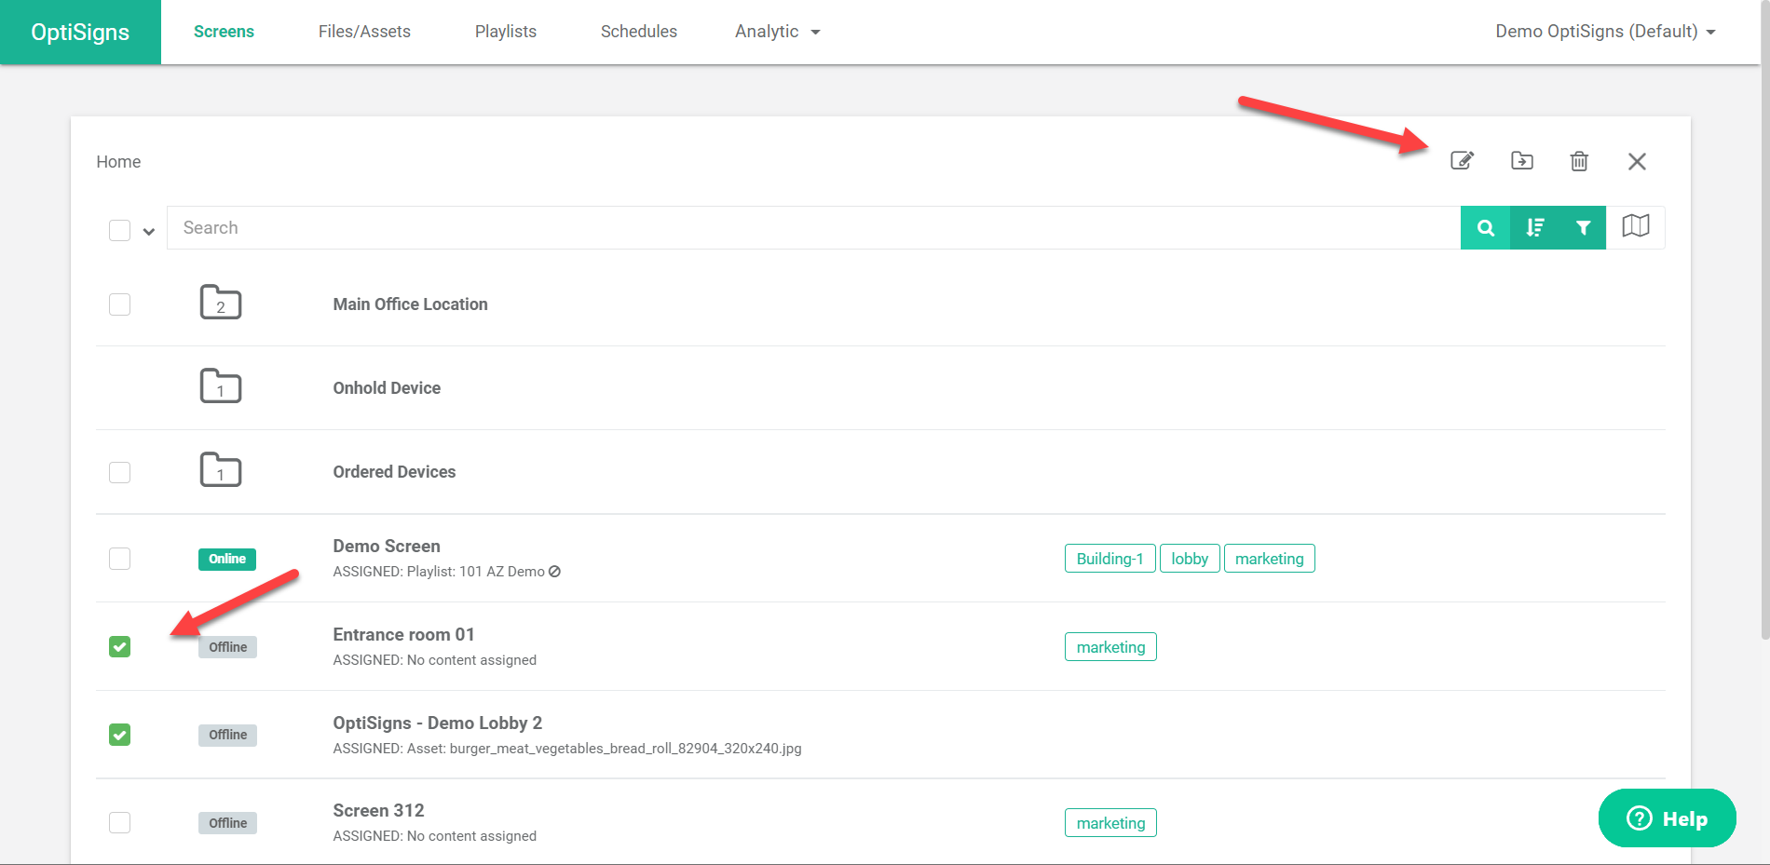1770x865 pixels.
Task: Click the trash delete icon
Action: (x=1579, y=161)
